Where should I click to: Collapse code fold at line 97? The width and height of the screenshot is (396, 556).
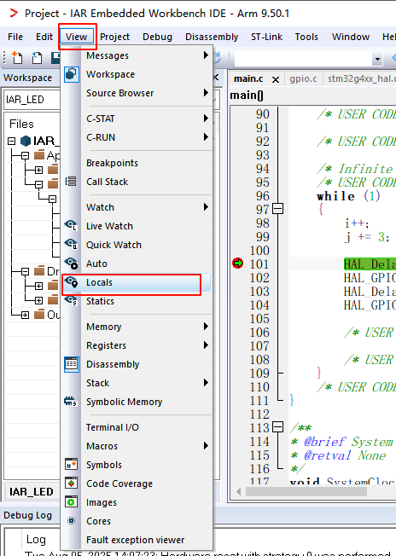[278, 209]
